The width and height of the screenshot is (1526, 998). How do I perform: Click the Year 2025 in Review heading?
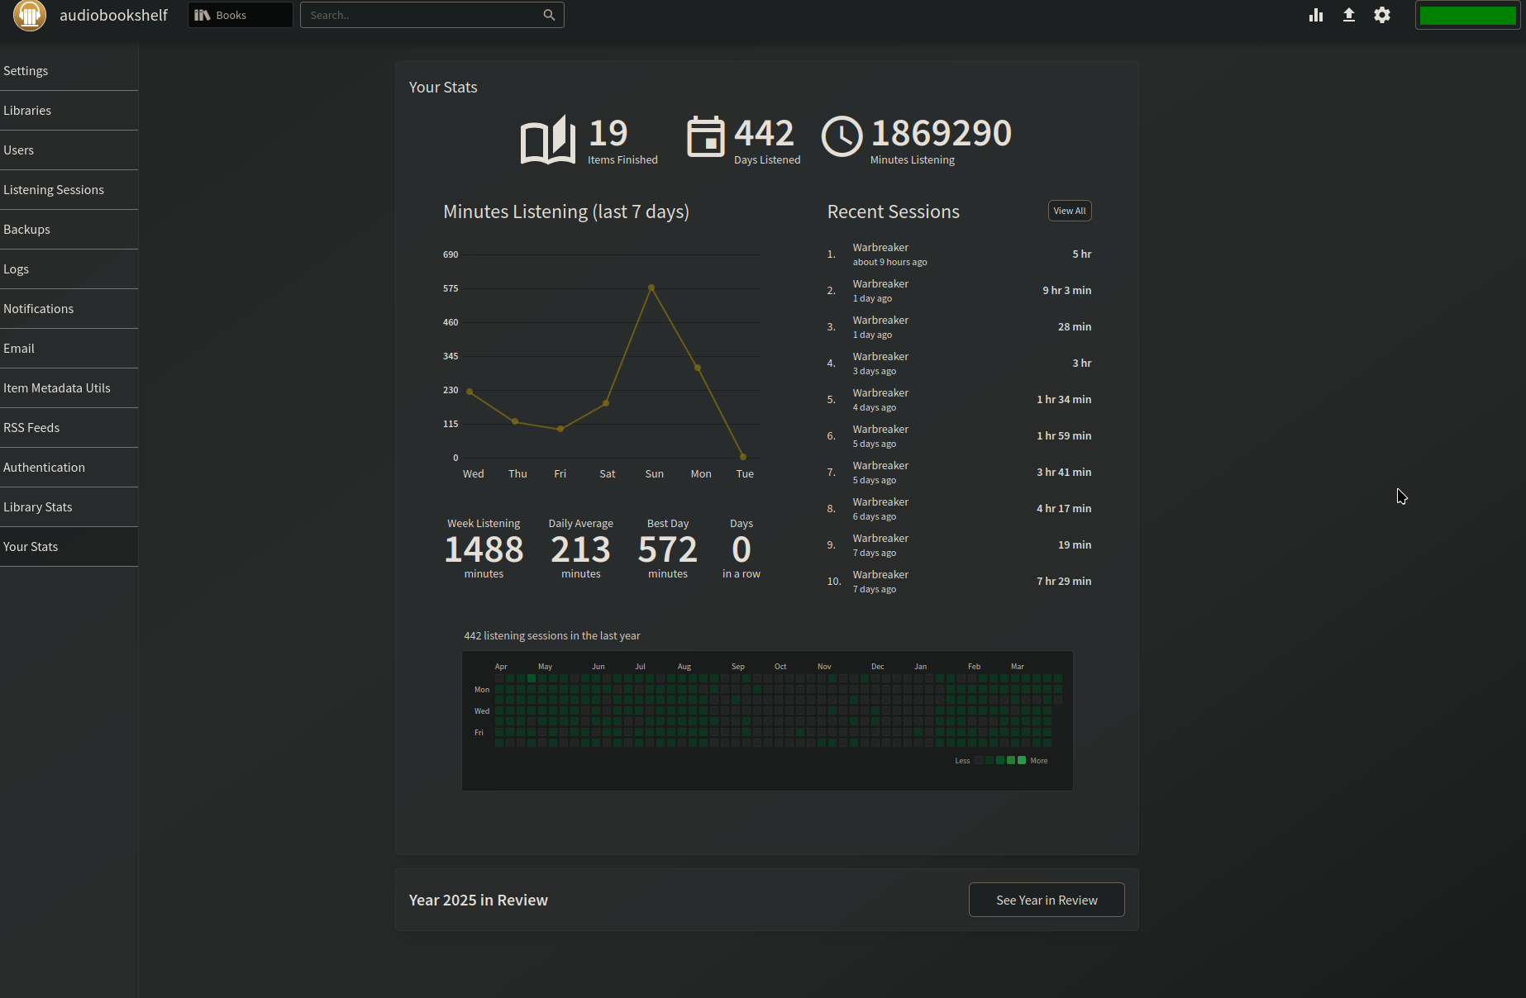[479, 900]
